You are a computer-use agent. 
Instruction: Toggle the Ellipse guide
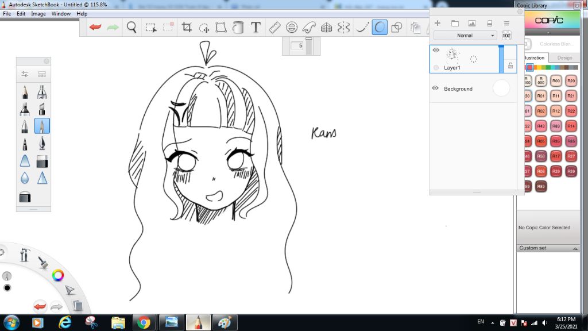pyautogui.click(x=291, y=27)
